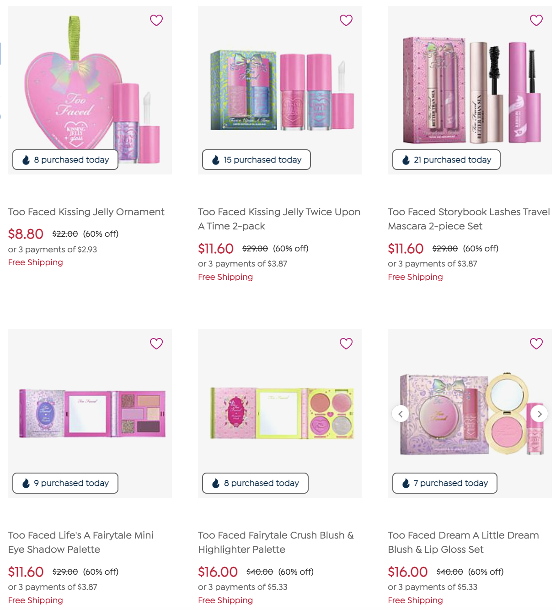
Task: Open Storybook Lashes Travel Mascara 2-piece Set
Action: pyautogui.click(x=469, y=219)
